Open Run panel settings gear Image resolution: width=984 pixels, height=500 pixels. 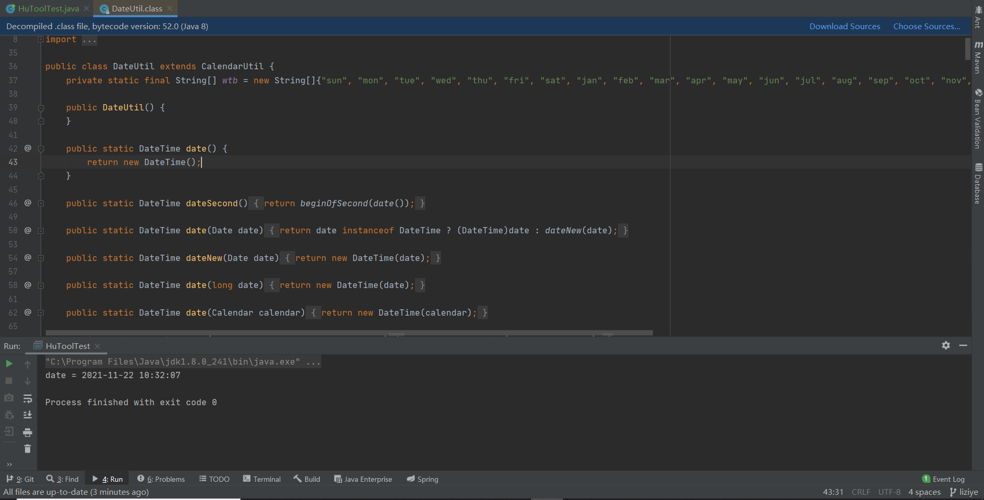[x=946, y=345]
